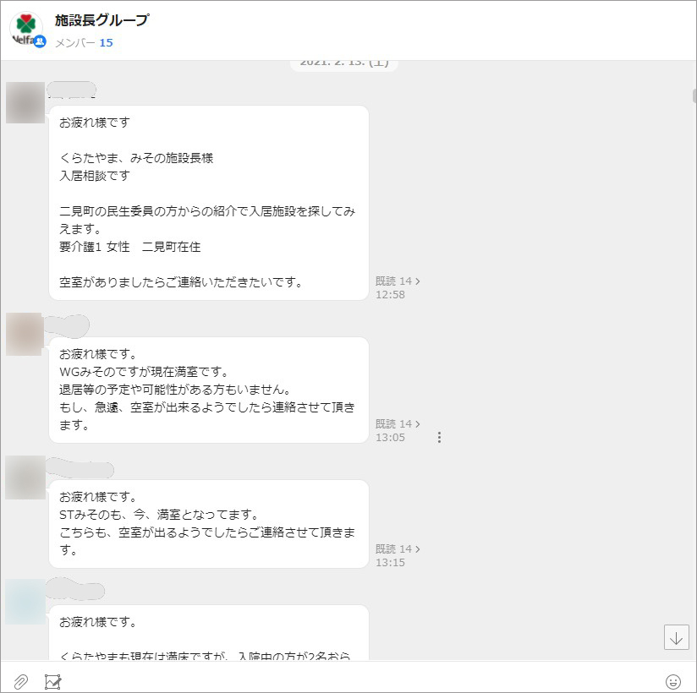
Task: Open the member count 15 link
Action: [106, 42]
